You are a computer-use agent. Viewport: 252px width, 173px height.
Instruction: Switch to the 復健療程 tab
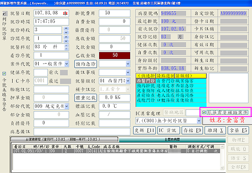tap(63, 138)
